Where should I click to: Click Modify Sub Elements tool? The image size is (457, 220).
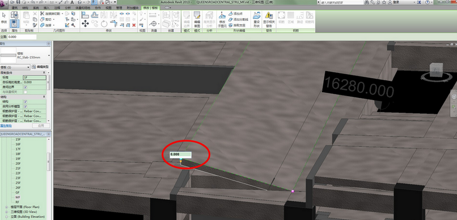click(222, 19)
